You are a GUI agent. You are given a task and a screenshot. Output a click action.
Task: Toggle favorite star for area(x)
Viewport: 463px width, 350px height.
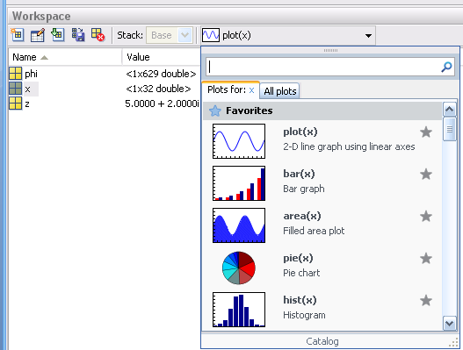(x=426, y=217)
